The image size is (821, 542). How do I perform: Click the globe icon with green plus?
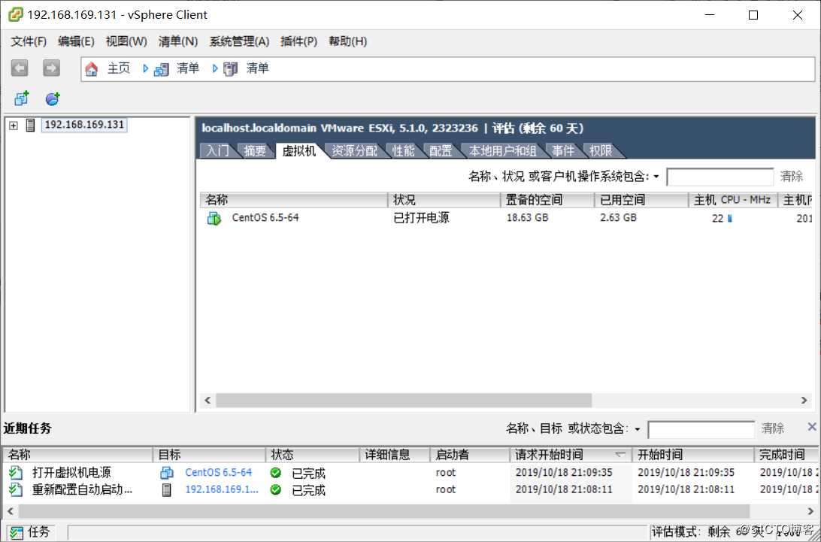point(51,98)
